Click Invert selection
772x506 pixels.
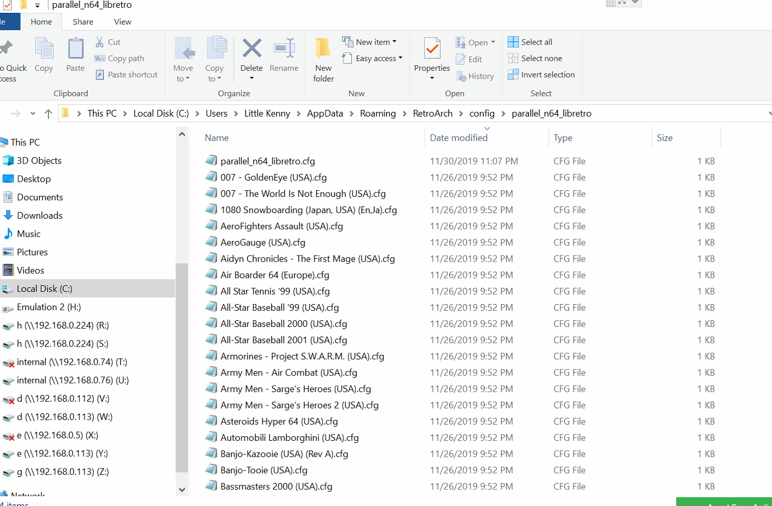click(x=541, y=74)
